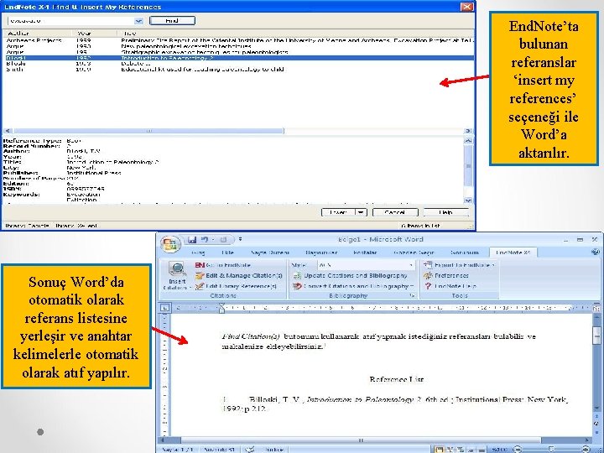Image resolution: width=604 pixels, height=453 pixels.
Task: Click the tab selector at ruler corner
Action: pos(165,307)
